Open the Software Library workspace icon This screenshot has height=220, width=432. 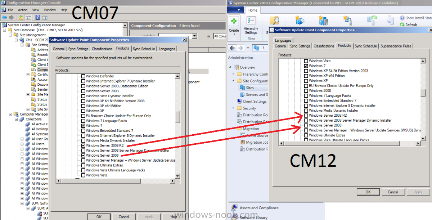234,217
